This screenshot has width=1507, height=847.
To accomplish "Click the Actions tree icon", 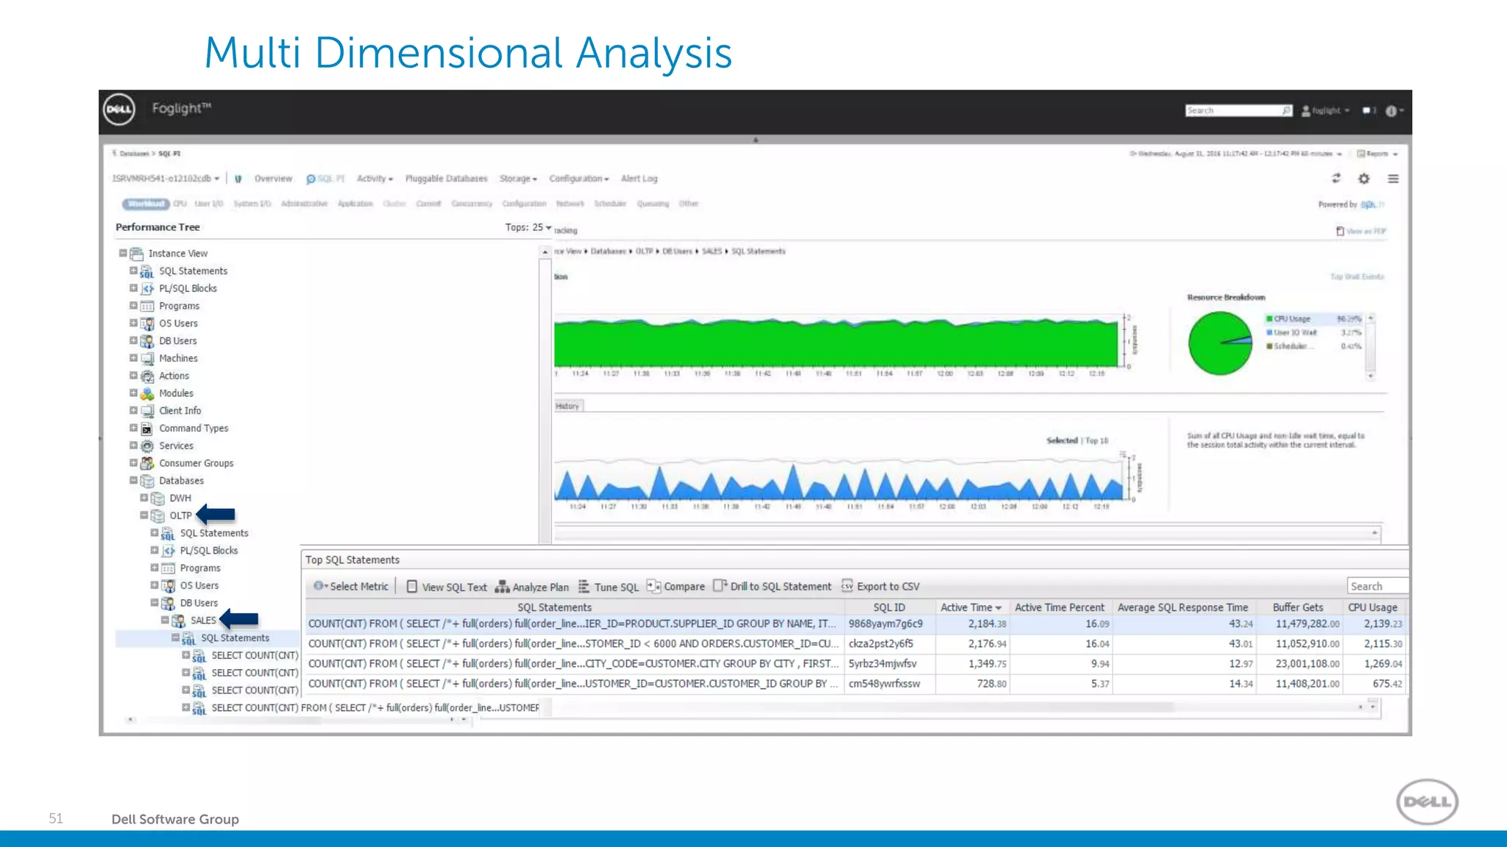I will [x=148, y=376].
